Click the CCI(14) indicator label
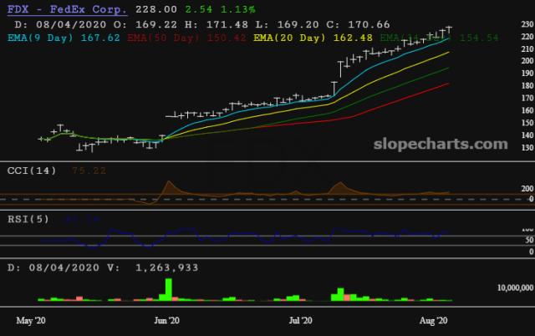This screenshot has width=535, height=336. pyautogui.click(x=32, y=171)
